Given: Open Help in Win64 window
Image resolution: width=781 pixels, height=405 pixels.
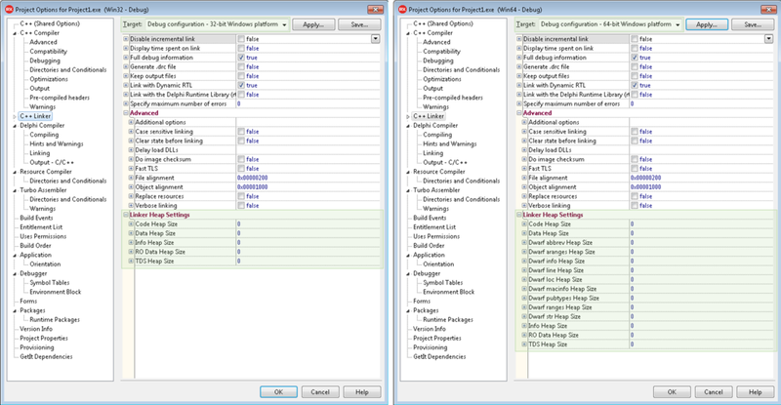Looking at the screenshot, I should [755, 392].
